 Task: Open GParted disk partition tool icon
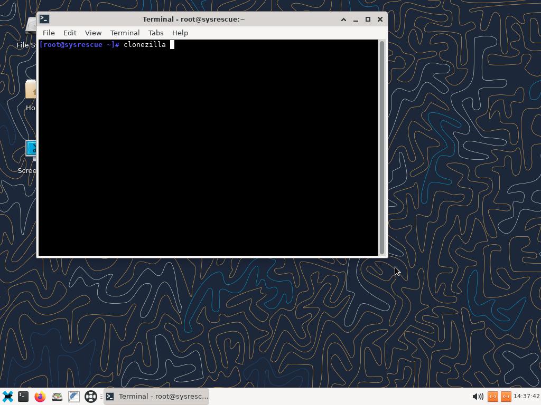pos(57,396)
